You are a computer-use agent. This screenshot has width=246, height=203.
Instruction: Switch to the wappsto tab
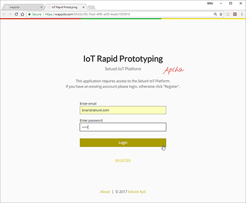(x=23, y=7)
